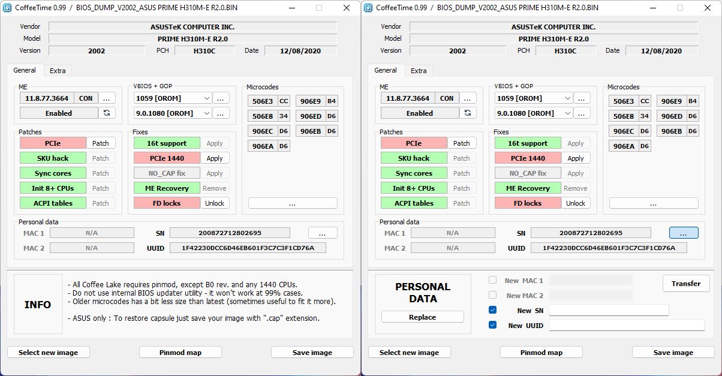The image size is (722, 376).
Task: Apply PCIe 1440 fix in left window
Action: pyautogui.click(x=215, y=158)
